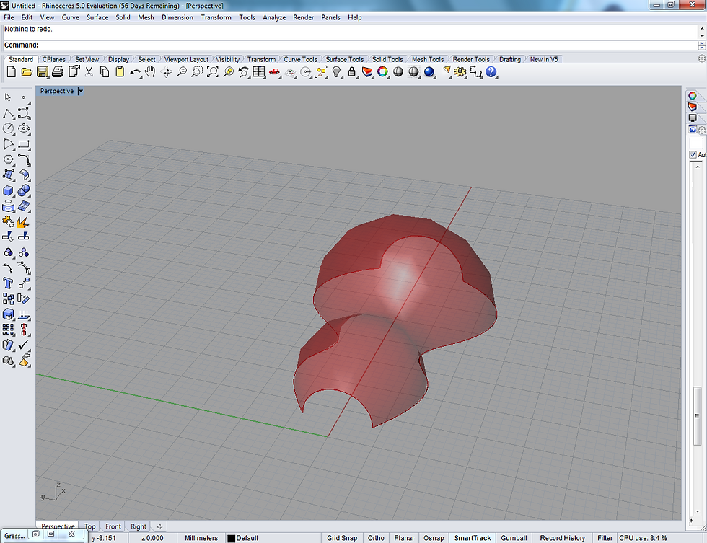
Task: Open Options with the toolbar gear icon
Action: pos(460,72)
